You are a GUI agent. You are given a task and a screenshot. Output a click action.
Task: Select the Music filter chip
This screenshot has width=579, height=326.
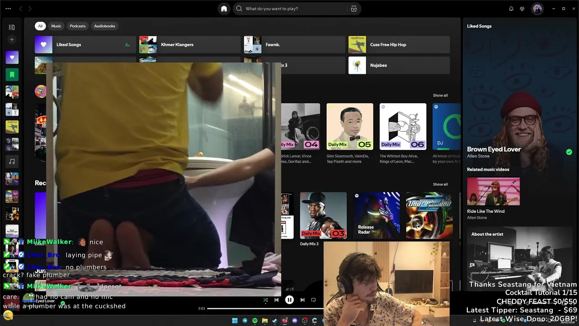click(x=56, y=26)
